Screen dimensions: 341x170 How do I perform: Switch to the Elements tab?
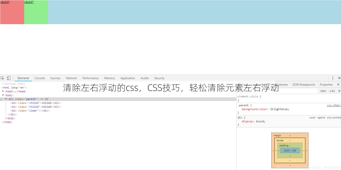23,78
